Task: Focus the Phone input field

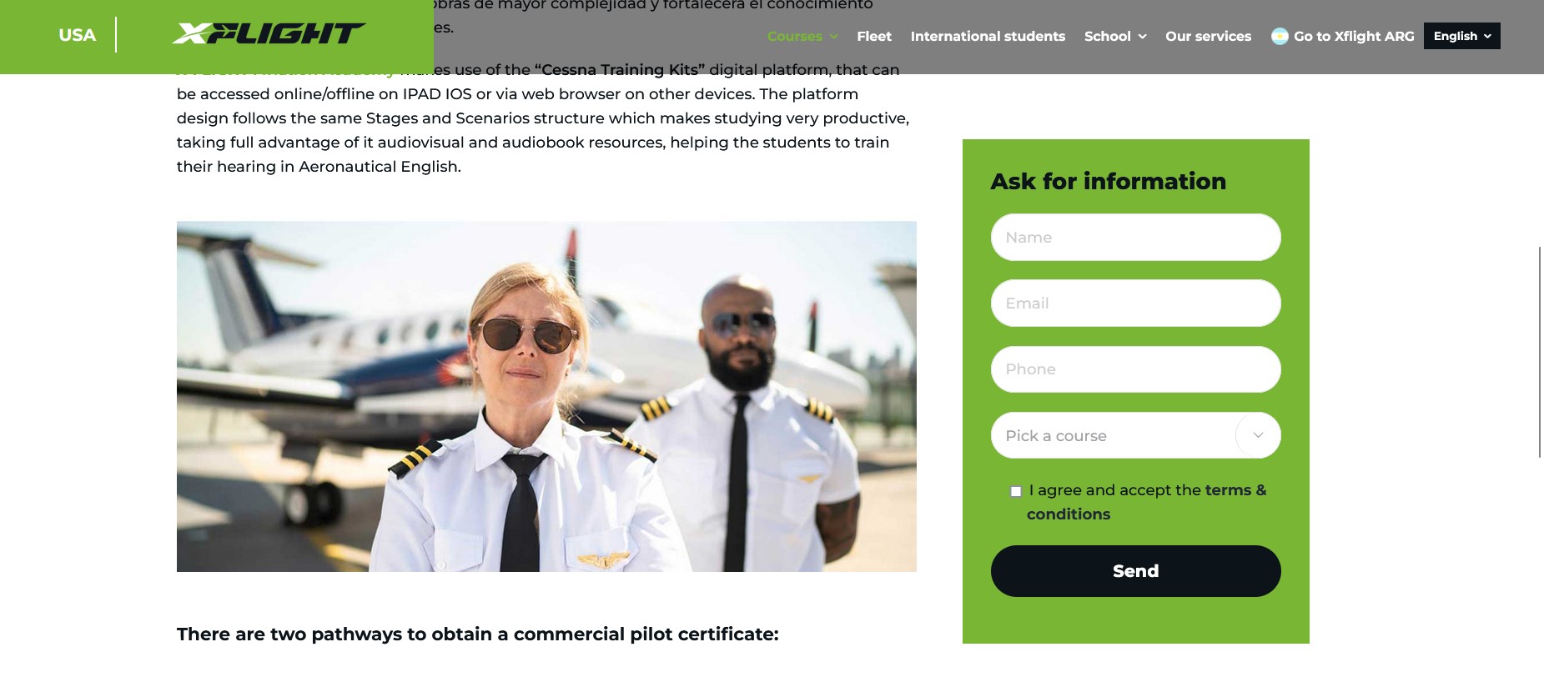Action: pos(1135,369)
